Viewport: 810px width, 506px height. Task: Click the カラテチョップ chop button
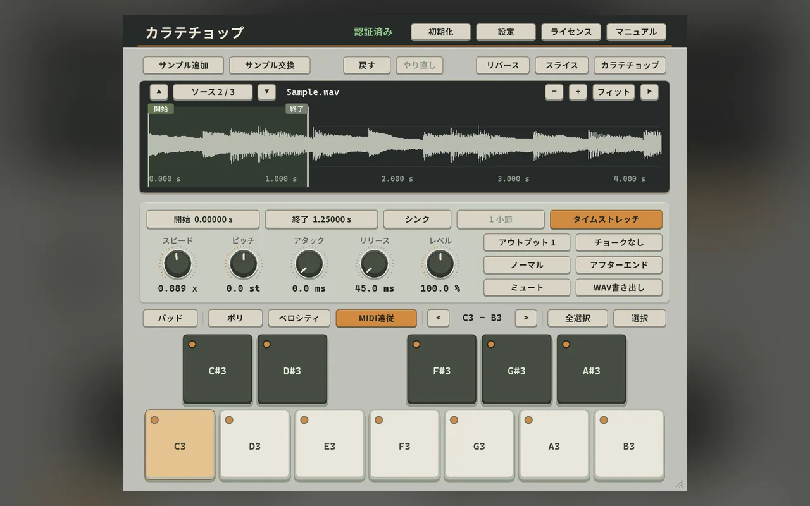pyautogui.click(x=630, y=65)
